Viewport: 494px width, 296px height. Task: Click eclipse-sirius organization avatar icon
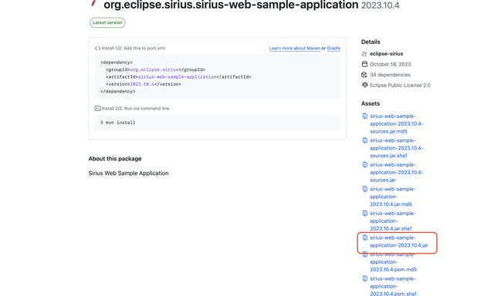pos(364,54)
